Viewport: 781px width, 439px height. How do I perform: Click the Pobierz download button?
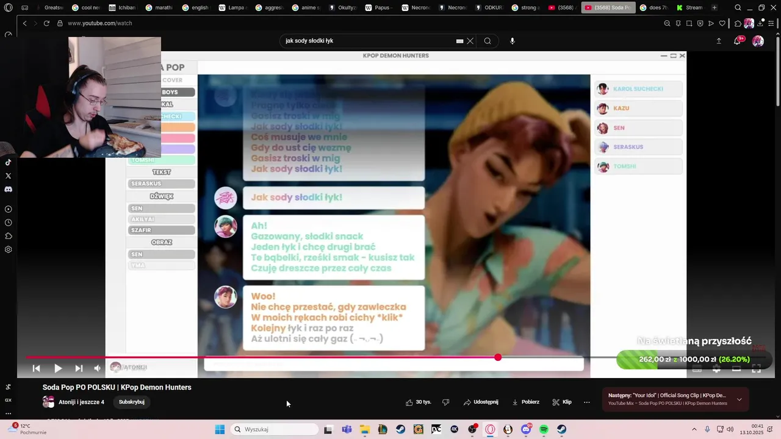pos(525,402)
